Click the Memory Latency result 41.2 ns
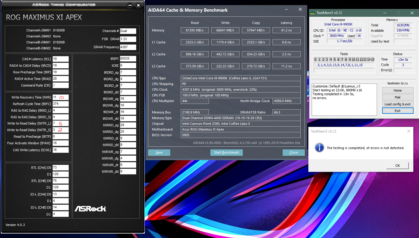 pyautogui.click(x=287, y=30)
